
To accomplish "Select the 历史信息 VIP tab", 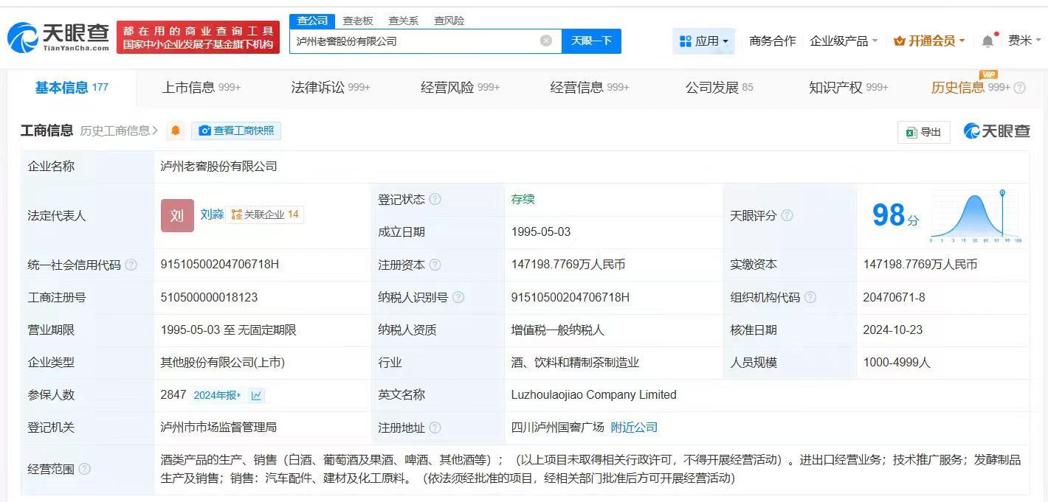I will (971, 88).
